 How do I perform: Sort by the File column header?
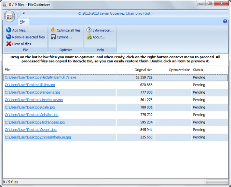(x=60, y=70)
